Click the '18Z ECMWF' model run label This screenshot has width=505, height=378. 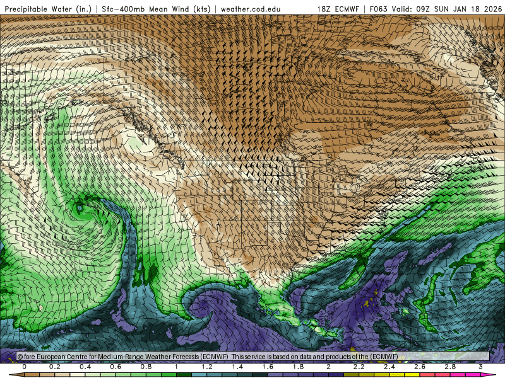(x=338, y=9)
